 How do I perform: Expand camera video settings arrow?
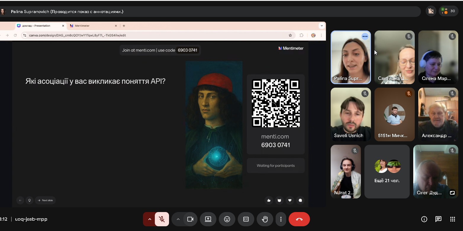click(178, 219)
